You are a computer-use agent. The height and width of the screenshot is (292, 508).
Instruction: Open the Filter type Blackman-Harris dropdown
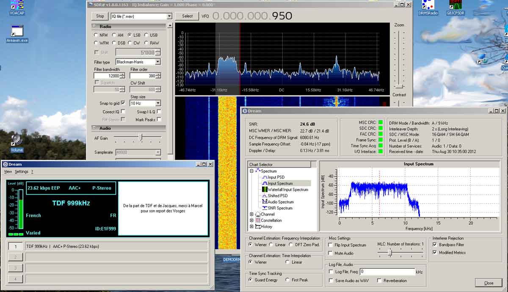tap(138, 62)
